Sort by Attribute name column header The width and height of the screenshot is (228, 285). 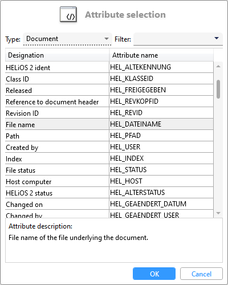point(161,55)
